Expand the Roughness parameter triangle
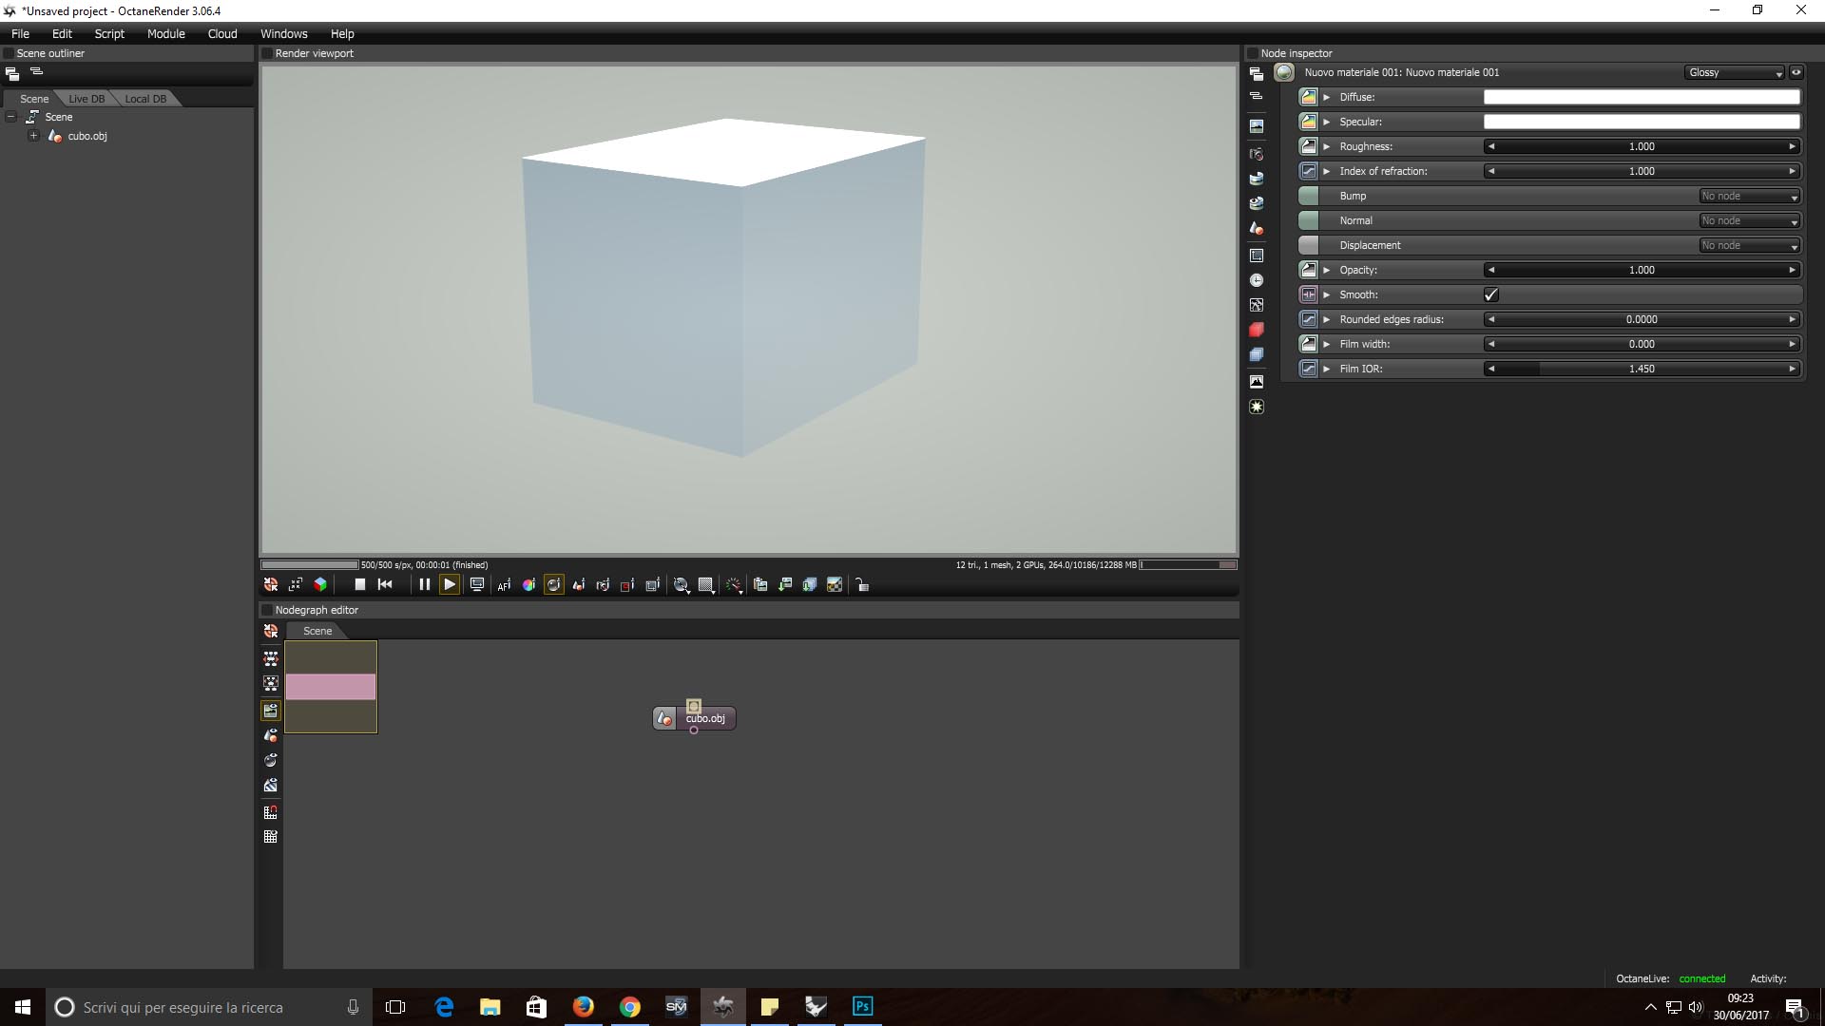This screenshot has height=1026, width=1825. 1327,146
